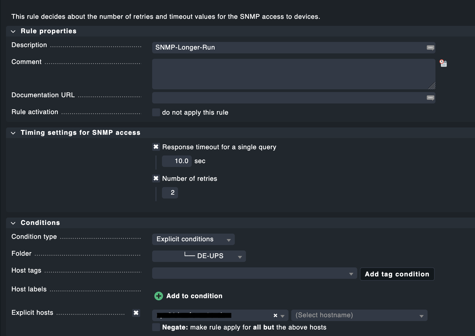Open the Condition type dropdown
Viewport: 475px width, 336px height.
pos(193,239)
